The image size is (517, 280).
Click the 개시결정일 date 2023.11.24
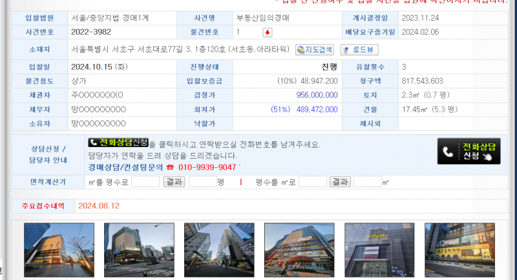421,18
